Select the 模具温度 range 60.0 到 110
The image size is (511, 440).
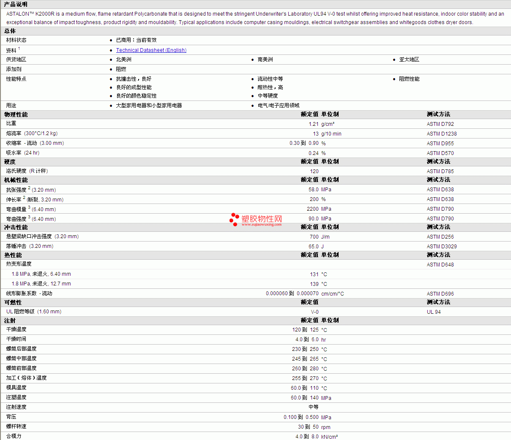[x=305, y=388]
